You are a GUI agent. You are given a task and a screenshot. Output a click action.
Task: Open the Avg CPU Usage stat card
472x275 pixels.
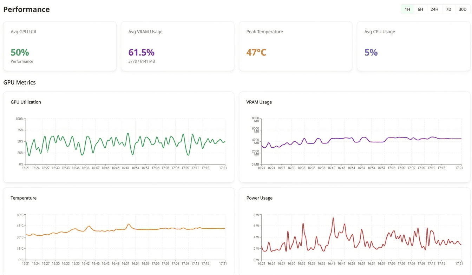413,46
